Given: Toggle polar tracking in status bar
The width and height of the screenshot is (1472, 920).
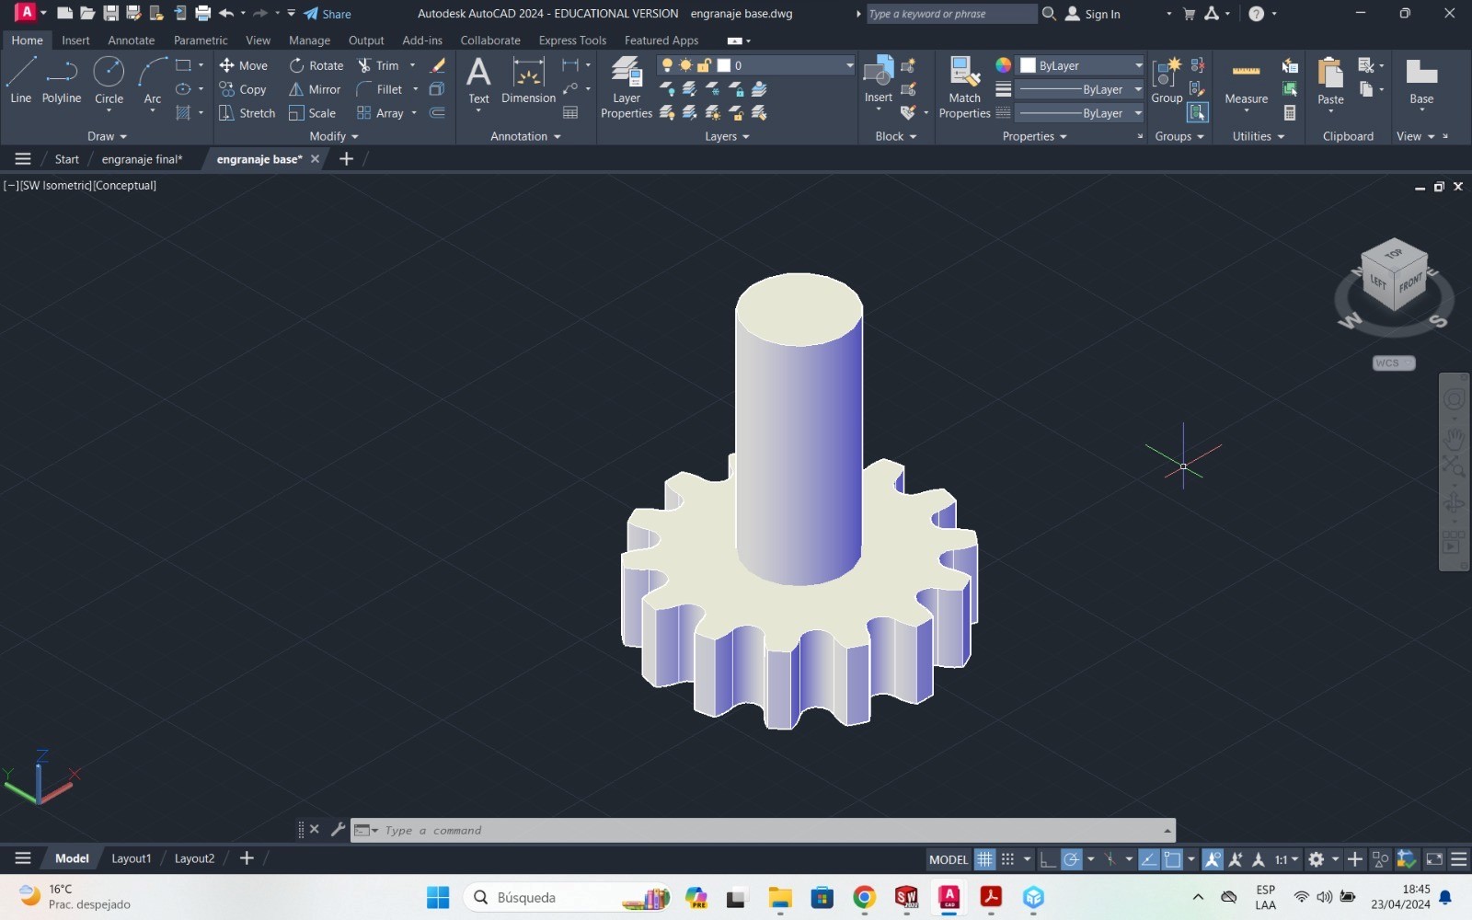Looking at the screenshot, I should [1071, 859].
